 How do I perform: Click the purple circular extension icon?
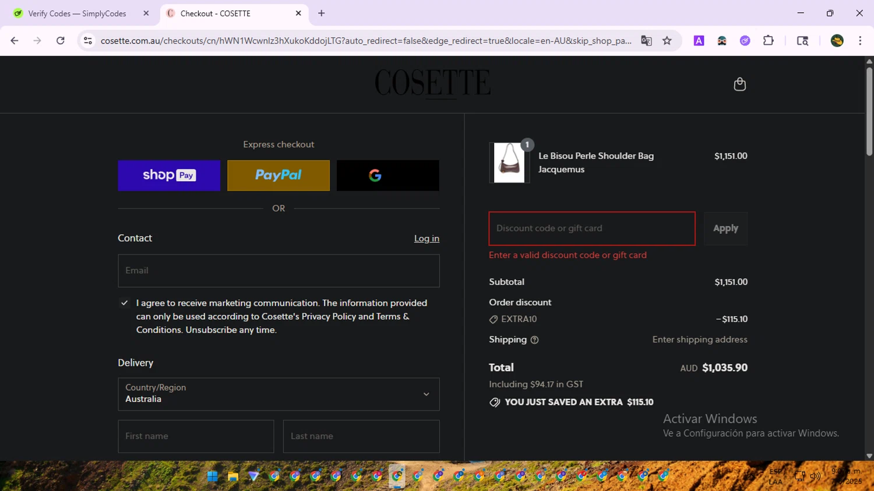click(745, 41)
